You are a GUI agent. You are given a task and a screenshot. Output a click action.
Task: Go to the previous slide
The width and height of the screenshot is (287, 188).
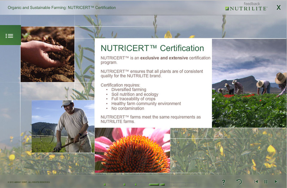point(256,182)
